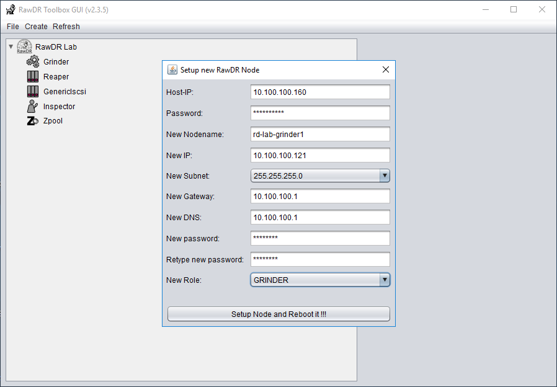Open the File menu
The image size is (557, 387).
click(x=13, y=27)
